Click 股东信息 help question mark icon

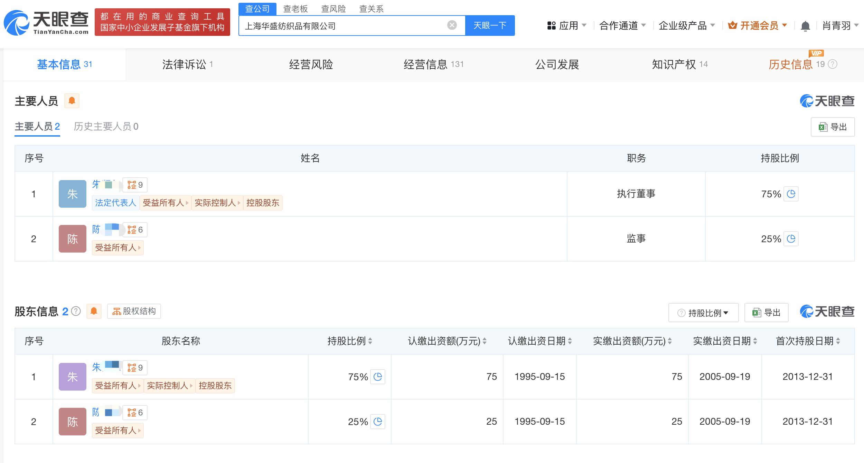pos(76,311)
